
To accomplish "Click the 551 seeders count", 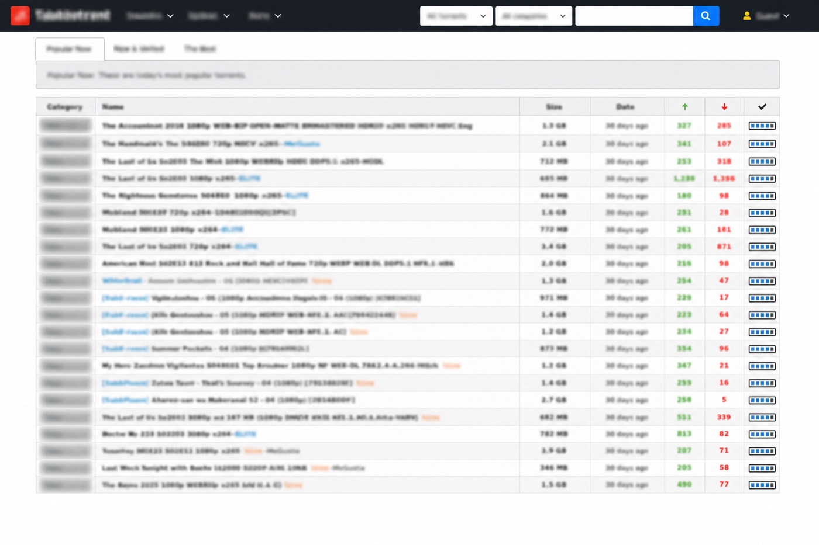I will click(x=684, y=417).
